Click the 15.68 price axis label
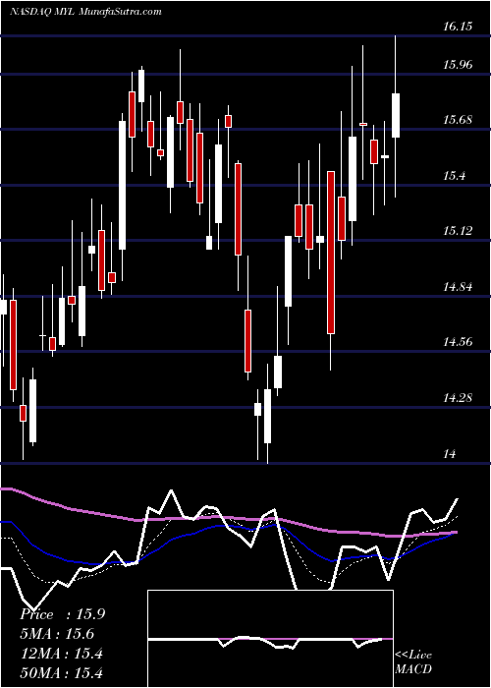 point(458,120)
